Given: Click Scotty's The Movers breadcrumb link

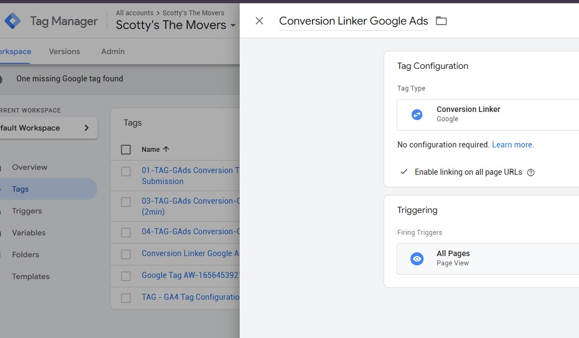Looking at the screenshot, I should [193, 13].
